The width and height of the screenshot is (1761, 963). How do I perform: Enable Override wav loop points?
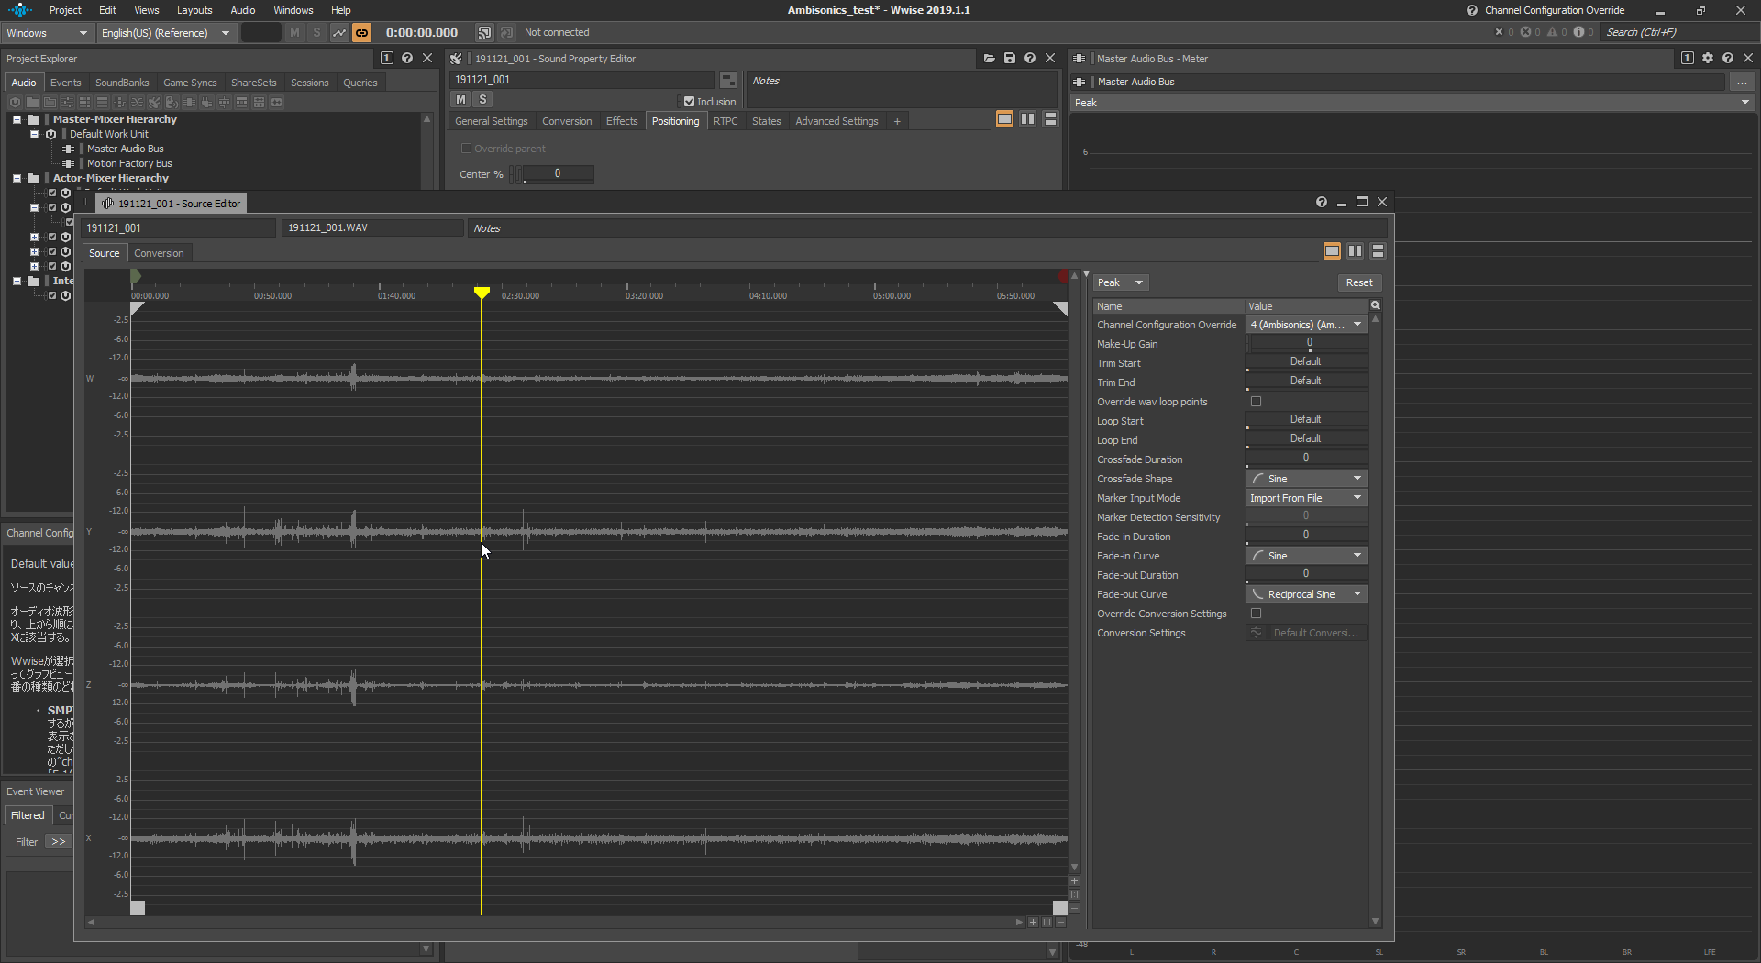(1257, 402)
